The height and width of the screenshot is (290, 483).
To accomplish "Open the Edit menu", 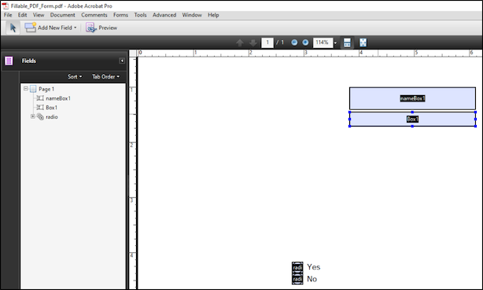I will 22,15.
